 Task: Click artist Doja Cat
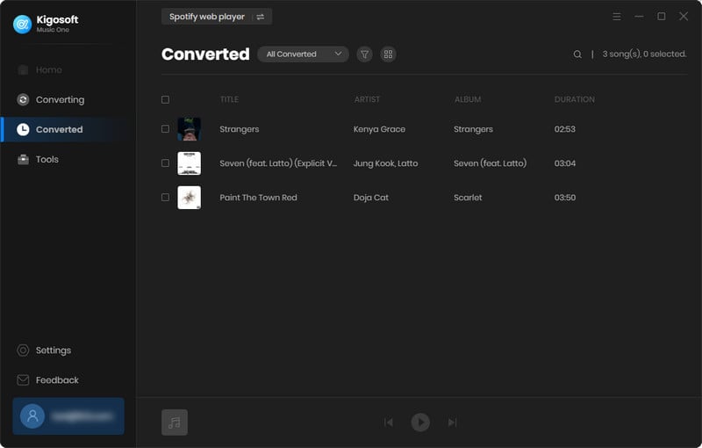pos(370,198)
